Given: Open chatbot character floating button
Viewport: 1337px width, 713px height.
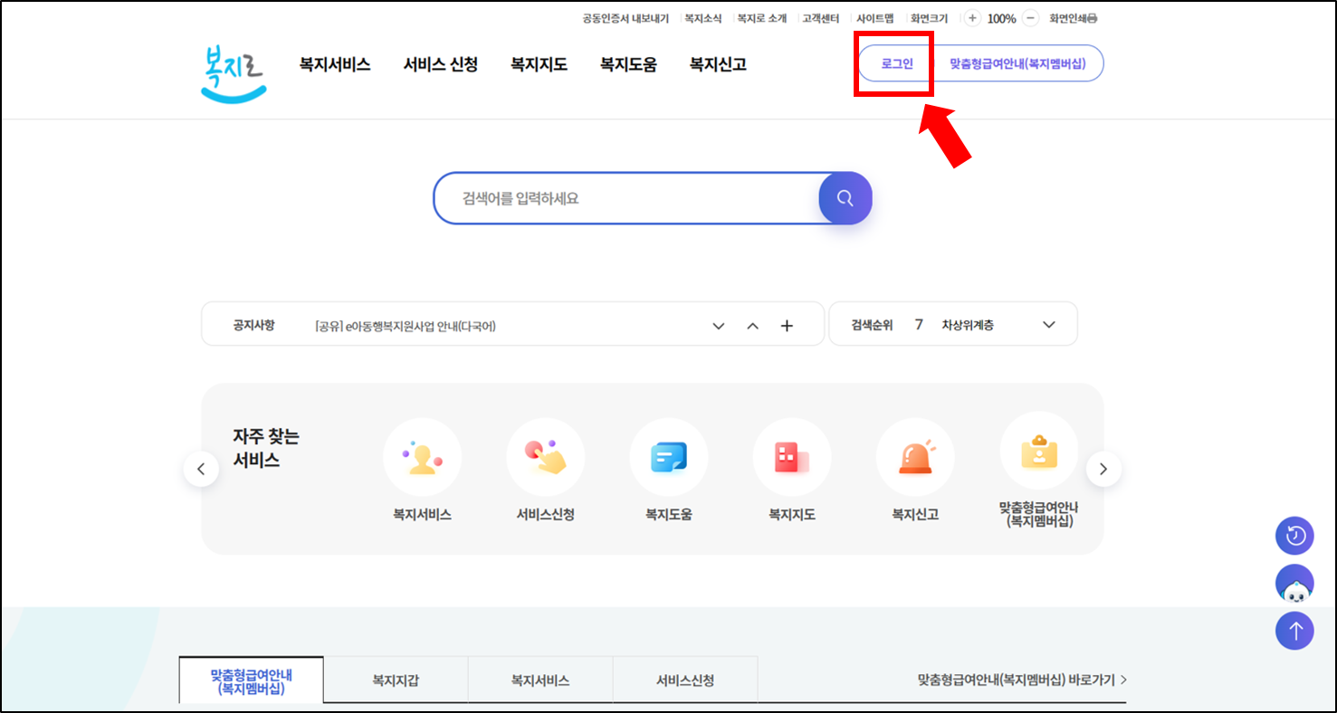Looking at the screenshot, I should click(1294, 584).
